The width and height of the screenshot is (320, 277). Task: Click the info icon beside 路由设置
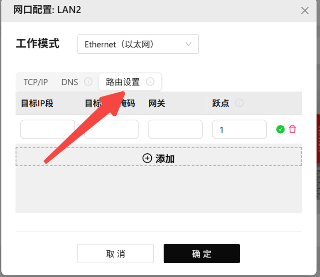click(150, 82)
